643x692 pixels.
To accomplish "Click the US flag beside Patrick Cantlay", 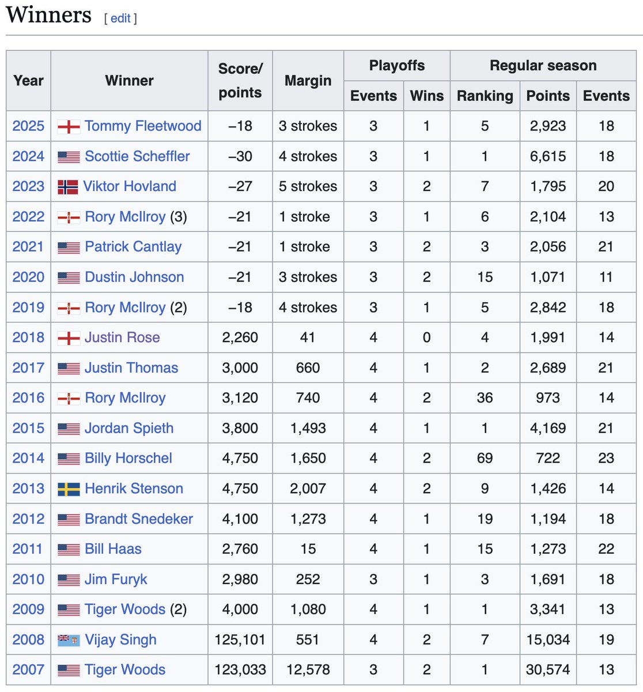I will point(69,247).
